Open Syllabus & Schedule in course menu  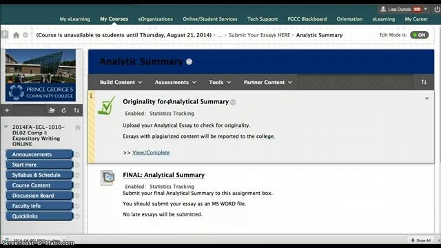coord(39,175)
